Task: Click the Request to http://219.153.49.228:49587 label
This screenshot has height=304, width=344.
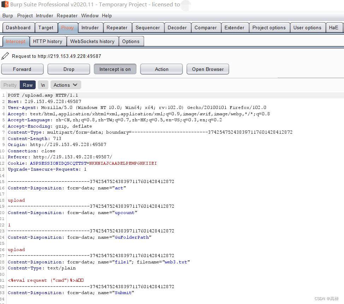Action: 57,56
